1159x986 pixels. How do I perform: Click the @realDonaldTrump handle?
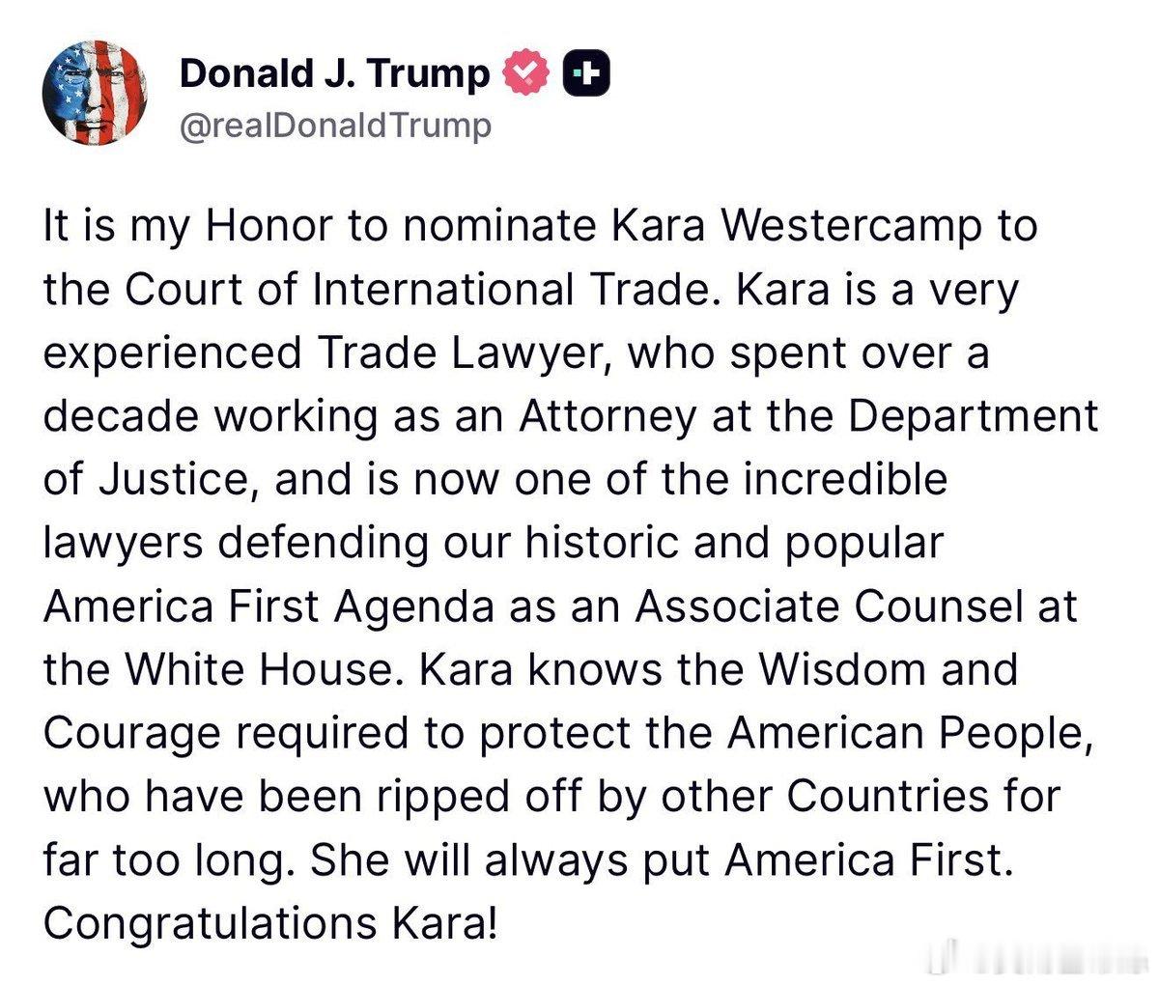(336, 124)
